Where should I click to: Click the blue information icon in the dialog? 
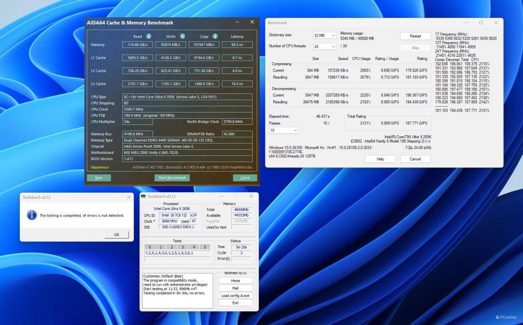pyautogui.click(x=32, y=215)
